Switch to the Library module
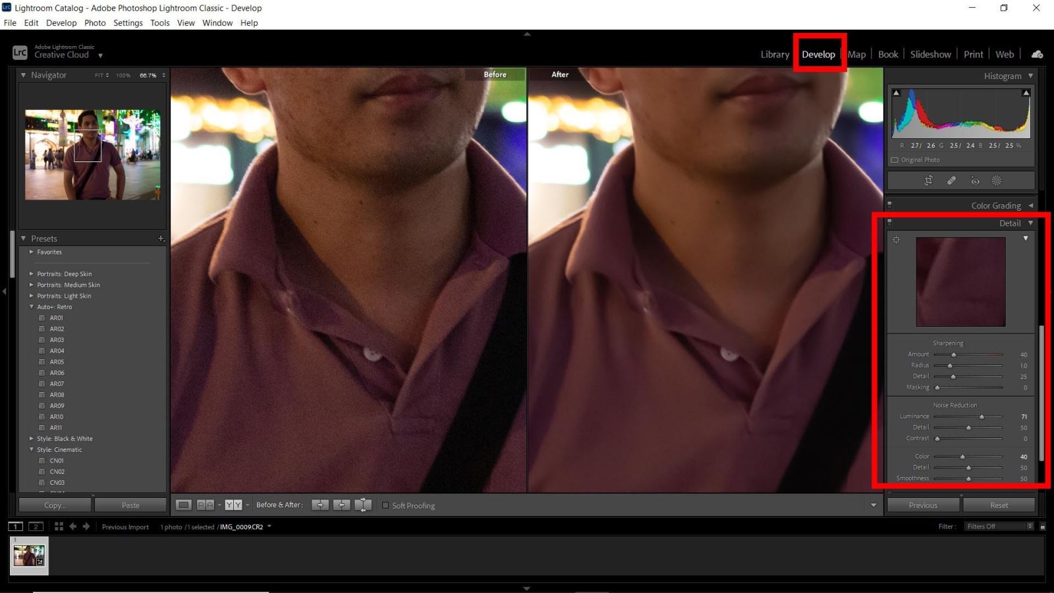 pos(774,54)
